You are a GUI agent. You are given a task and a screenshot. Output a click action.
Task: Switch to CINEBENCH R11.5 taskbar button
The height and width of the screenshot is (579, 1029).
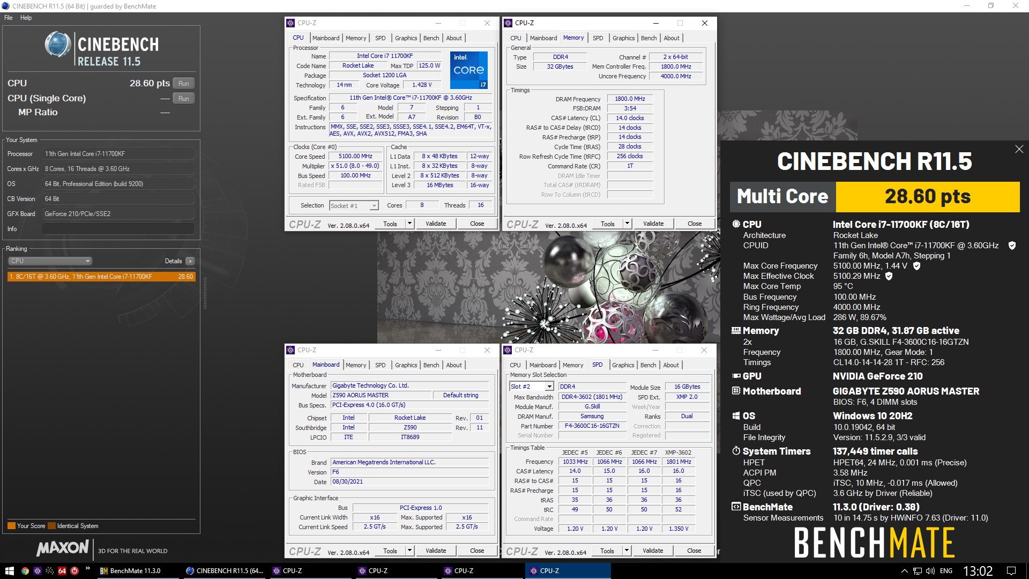[225, 571]
